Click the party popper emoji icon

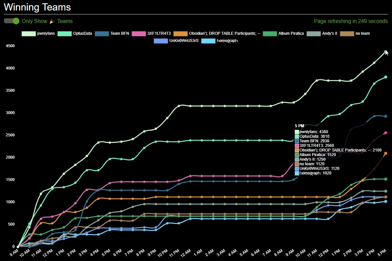tap(52, 21)
